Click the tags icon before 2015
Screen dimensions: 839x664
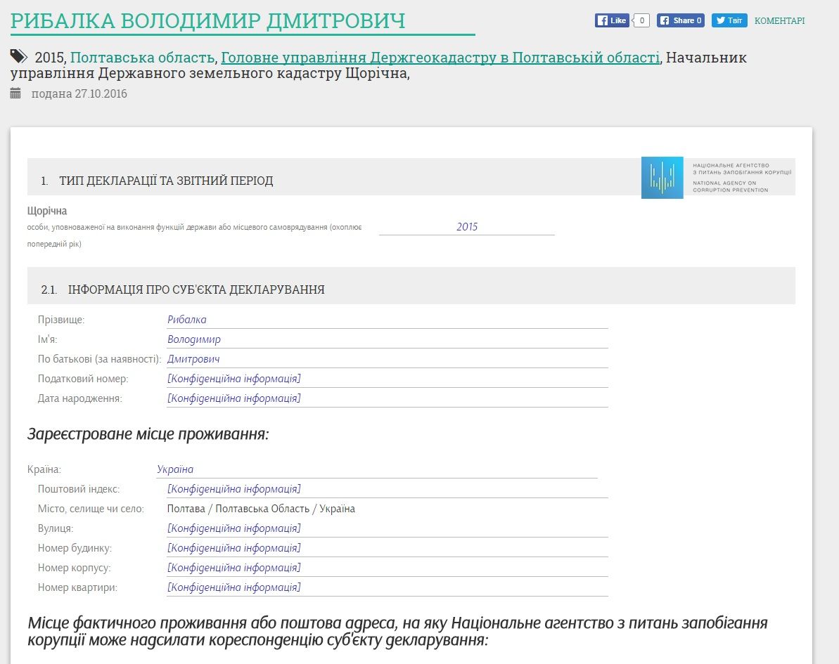19,57
